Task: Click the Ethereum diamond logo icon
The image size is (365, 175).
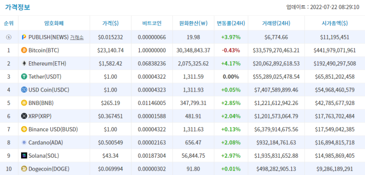Action: pyautogui.click(x=24, y=63)
